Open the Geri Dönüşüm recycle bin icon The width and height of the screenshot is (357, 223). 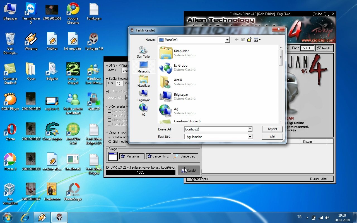[10, 43]
